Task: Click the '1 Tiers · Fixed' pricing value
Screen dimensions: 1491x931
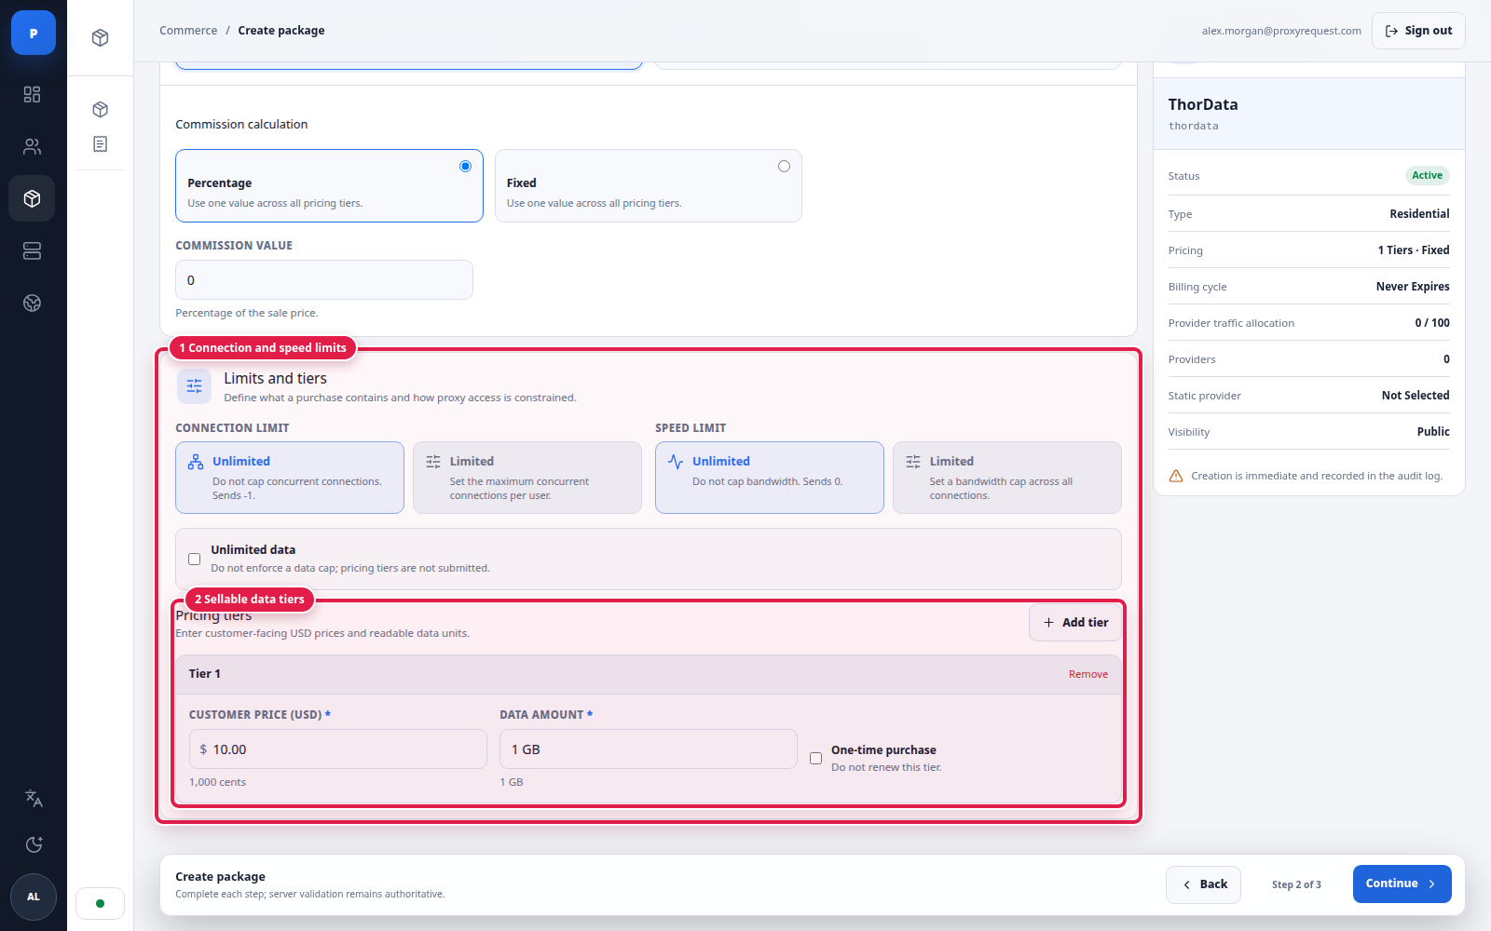Action: (x=1414, y=250)
